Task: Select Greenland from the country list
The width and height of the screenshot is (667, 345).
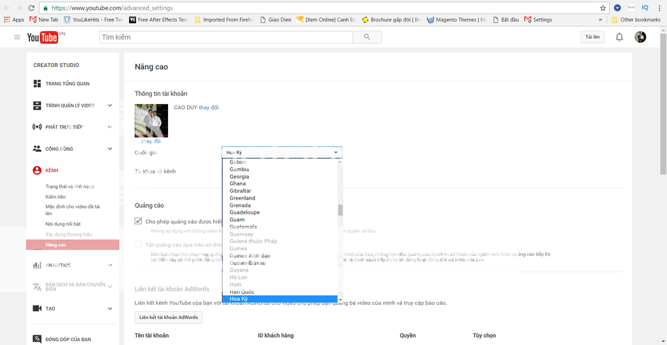Action: [242, 198]
